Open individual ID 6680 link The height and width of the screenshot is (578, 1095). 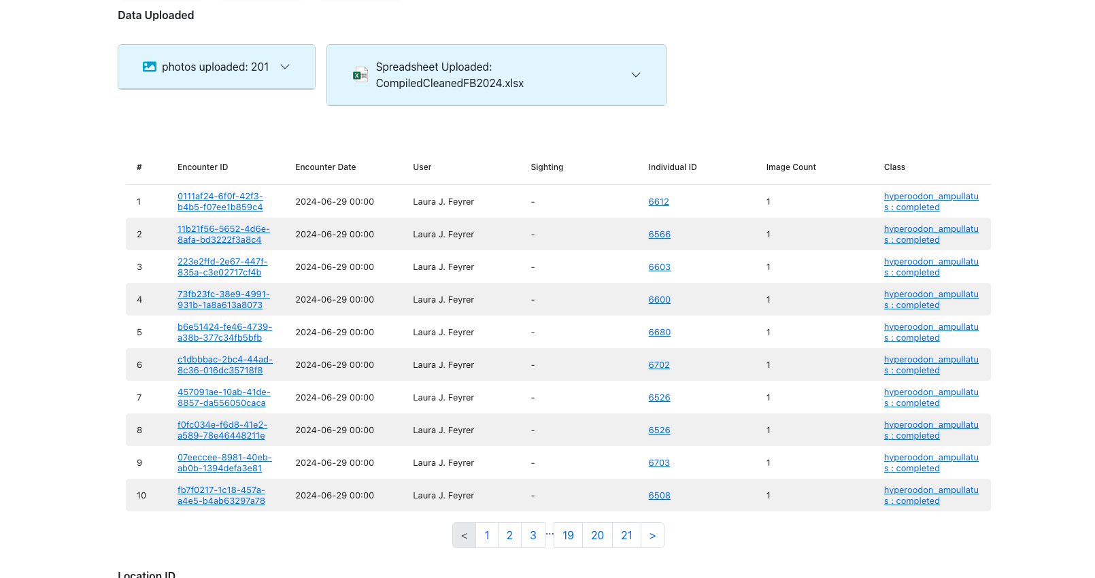pos(659,333)
